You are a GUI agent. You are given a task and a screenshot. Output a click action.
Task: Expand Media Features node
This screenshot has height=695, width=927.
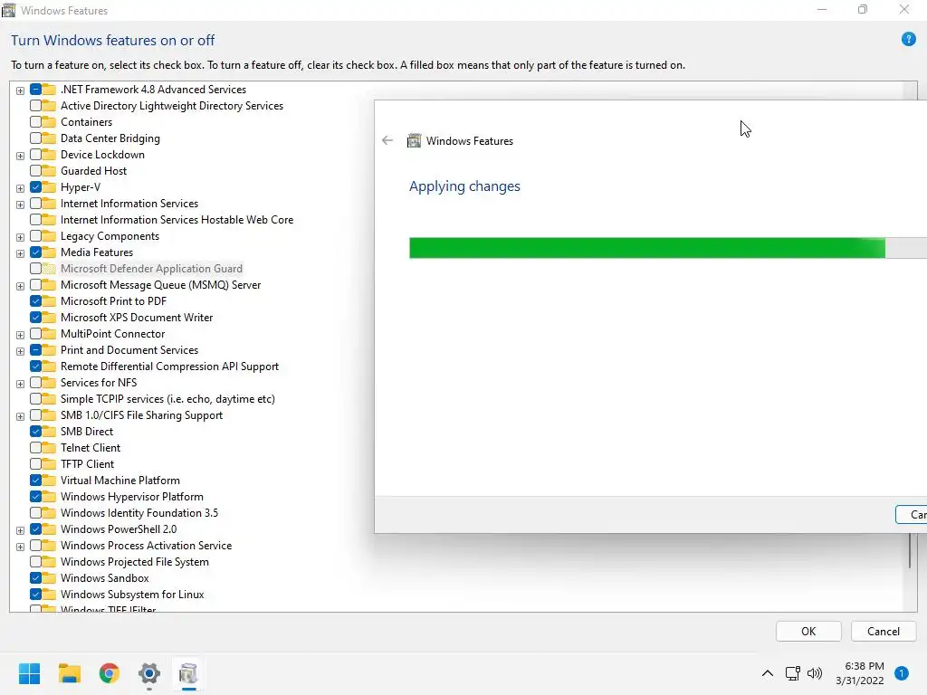point(20,253)
